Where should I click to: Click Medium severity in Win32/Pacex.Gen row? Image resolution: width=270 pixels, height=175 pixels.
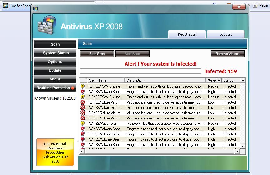[214, 124]
